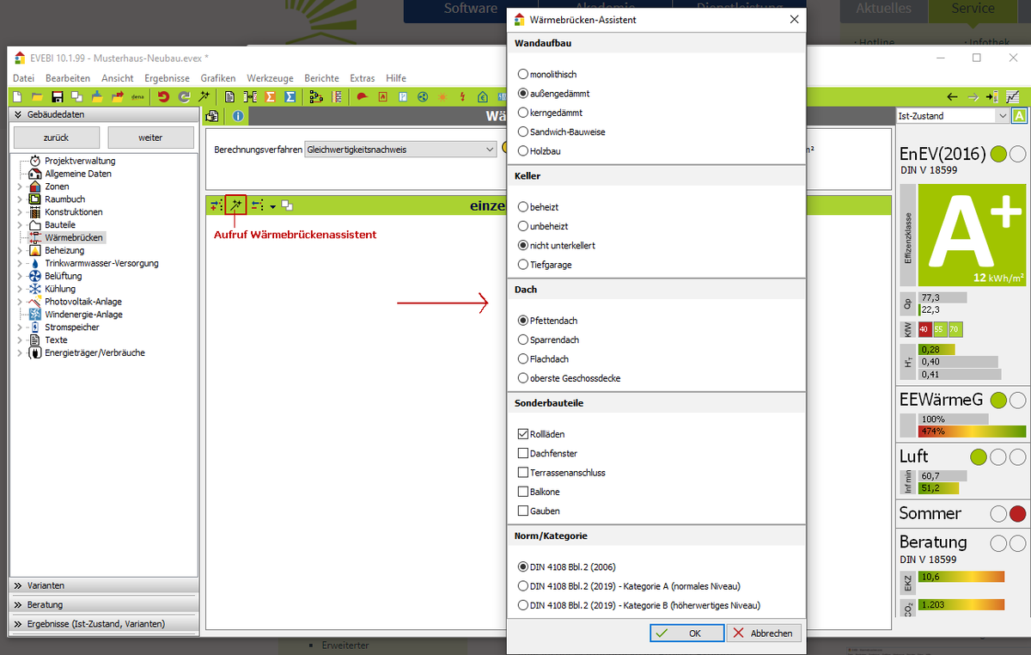Screen dimensions: 1031x655
Task: Click the line chart icon at top right
Action: pos(1013,96)
